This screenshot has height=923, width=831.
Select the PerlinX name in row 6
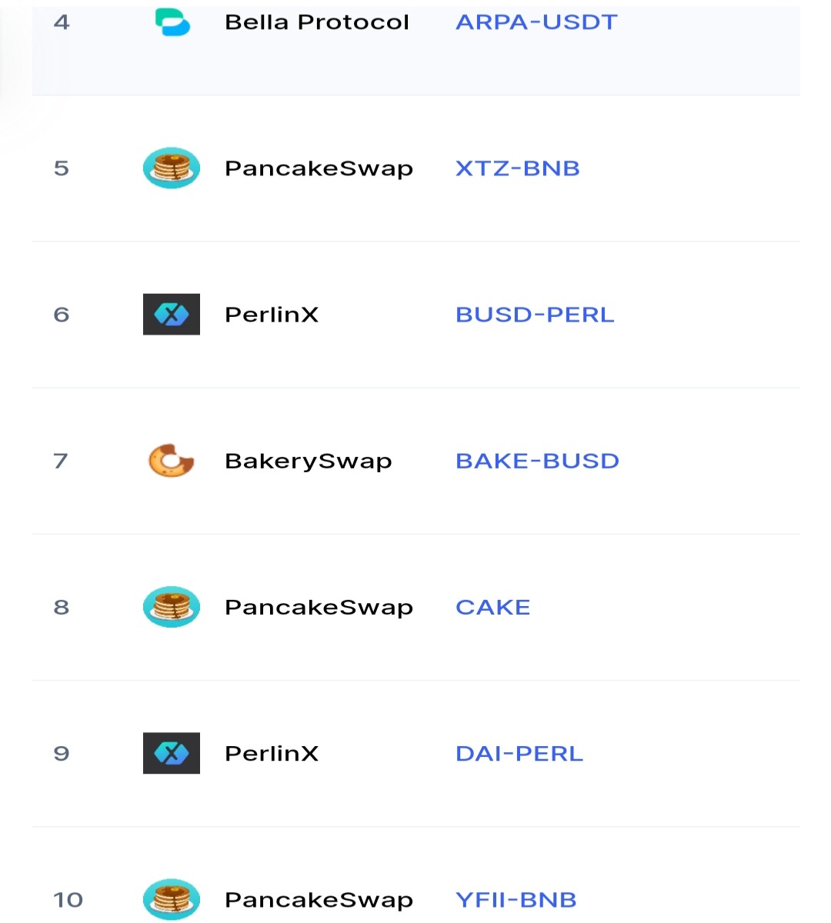click(x=272, y=315)
